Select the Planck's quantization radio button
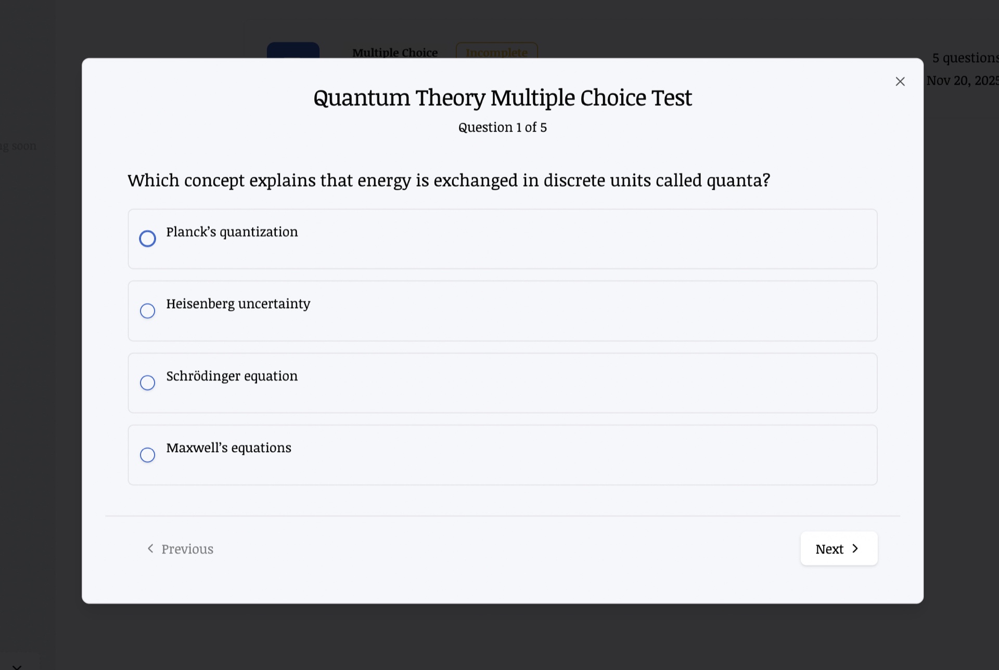This screenshot has height=670, width=999. pyautogui.click(x=148, y=239)
